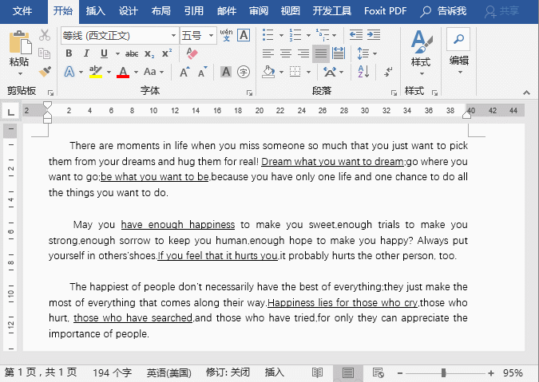Click the Paste clipboard icon
539x382 pixels.
pyautogui.click(x=20, y=42)
